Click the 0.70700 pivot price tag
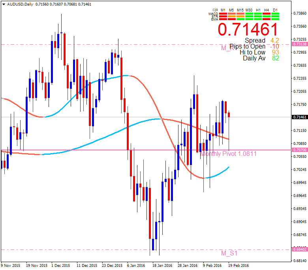This screenshot has width=308, height=270. [x=300, y=150]
